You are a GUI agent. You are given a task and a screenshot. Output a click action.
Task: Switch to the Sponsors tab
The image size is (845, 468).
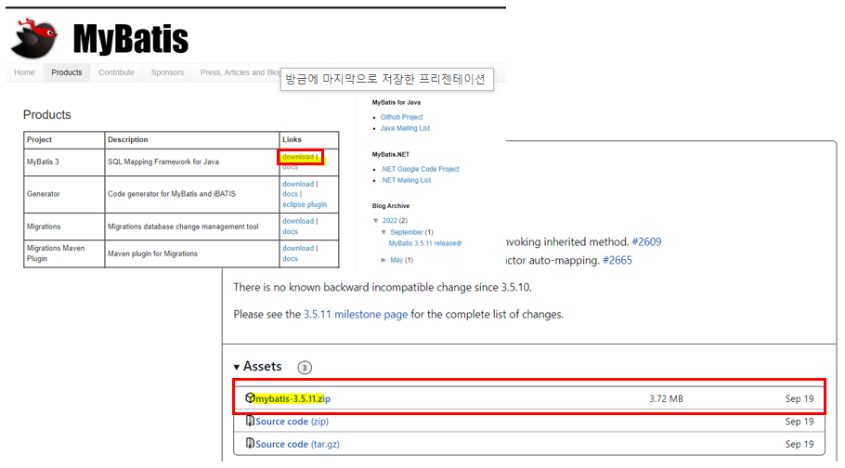tap(167, 72)
